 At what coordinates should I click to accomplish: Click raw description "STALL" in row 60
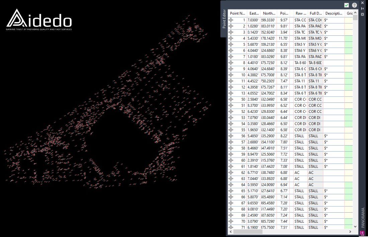(301, 161)
